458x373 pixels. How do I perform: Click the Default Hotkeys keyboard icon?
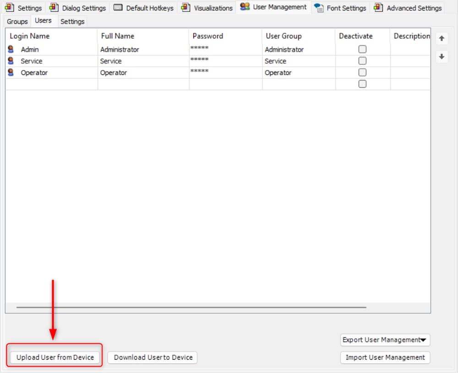coord(118,8)
